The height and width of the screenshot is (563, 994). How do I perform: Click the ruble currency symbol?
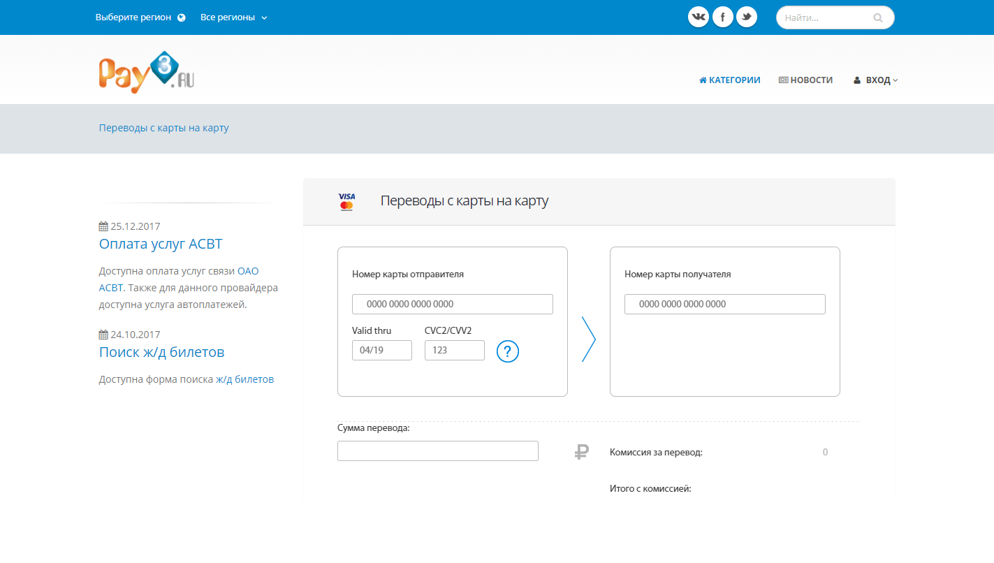pyautogui.click(x=580, y=451)
